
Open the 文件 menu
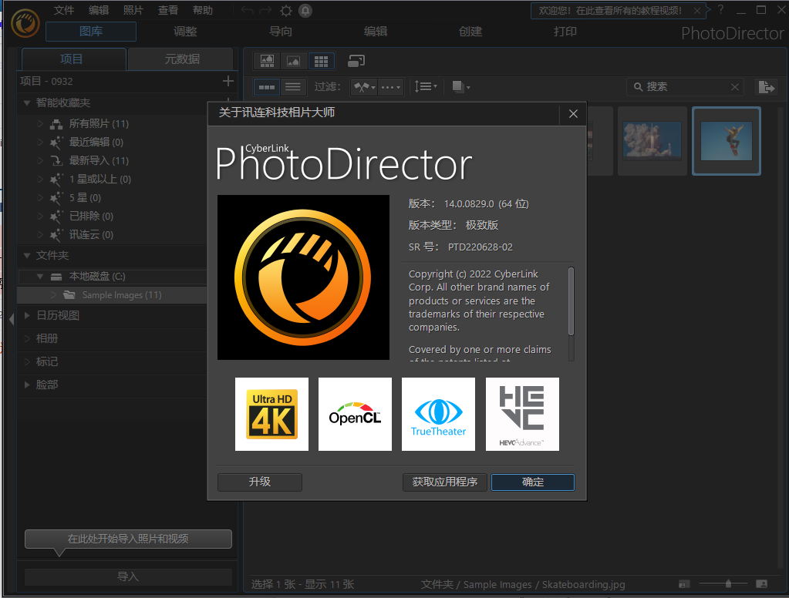coord(64,11)
